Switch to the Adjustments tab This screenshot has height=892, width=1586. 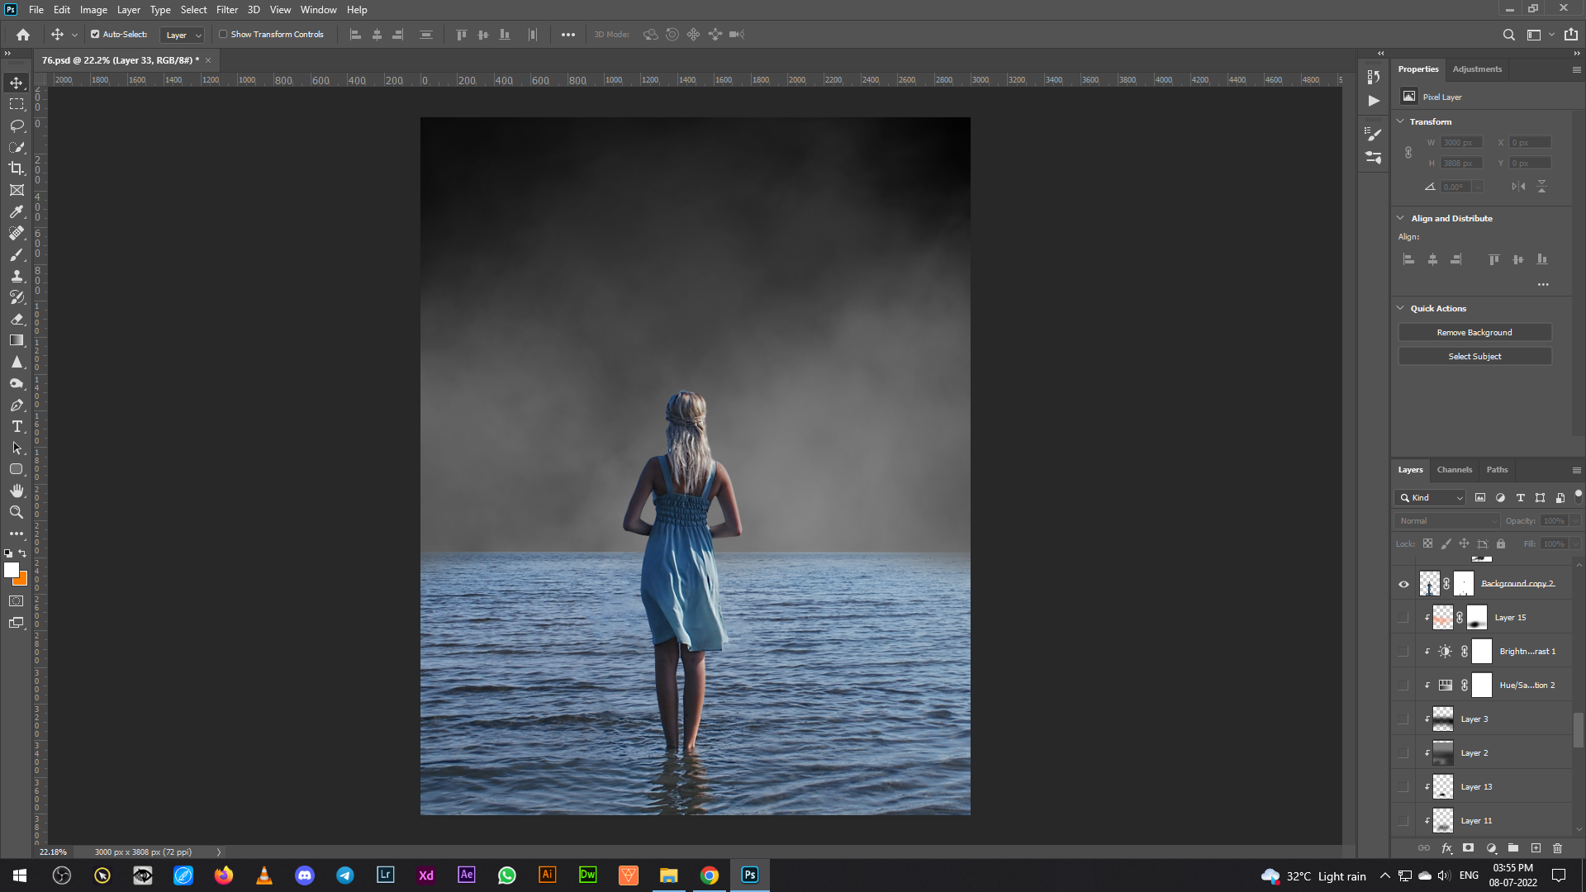coord(1477,69)
